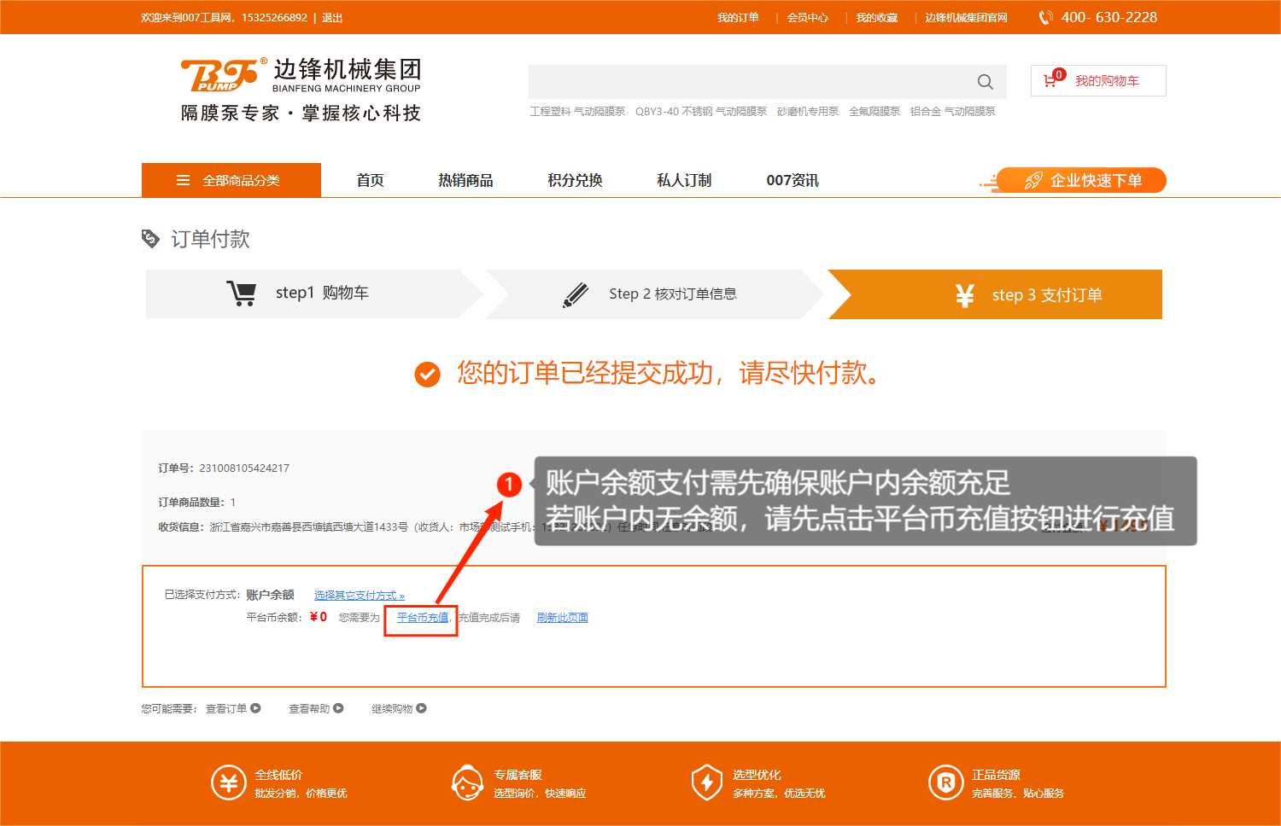
Task: Click 铝合金 气动隔膜泵 search suggestion
Action: coord(953,111)
